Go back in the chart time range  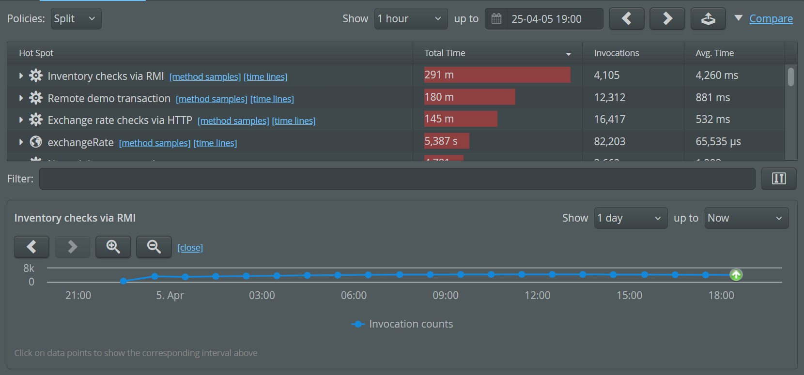pos(32,247)
